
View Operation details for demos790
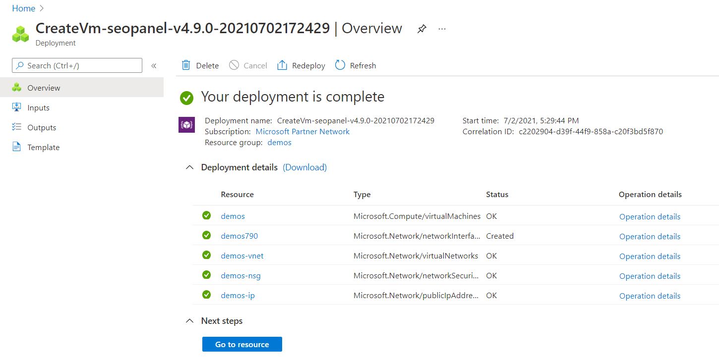(650, 236)
